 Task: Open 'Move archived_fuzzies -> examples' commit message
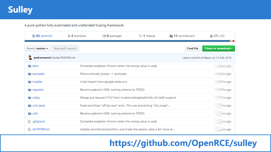[103, 74]
